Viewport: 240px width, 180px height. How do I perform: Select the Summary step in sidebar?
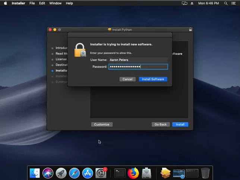(x=61, y=82)
